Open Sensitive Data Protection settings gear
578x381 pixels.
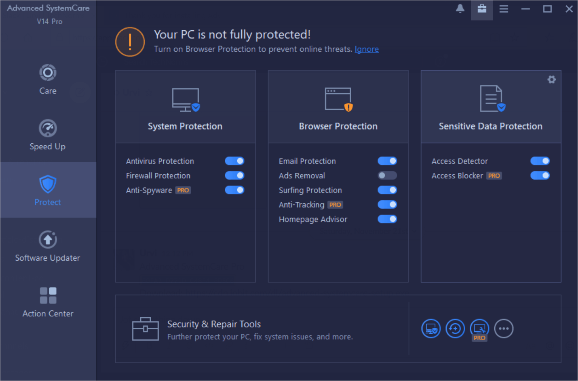pos(551,80)
